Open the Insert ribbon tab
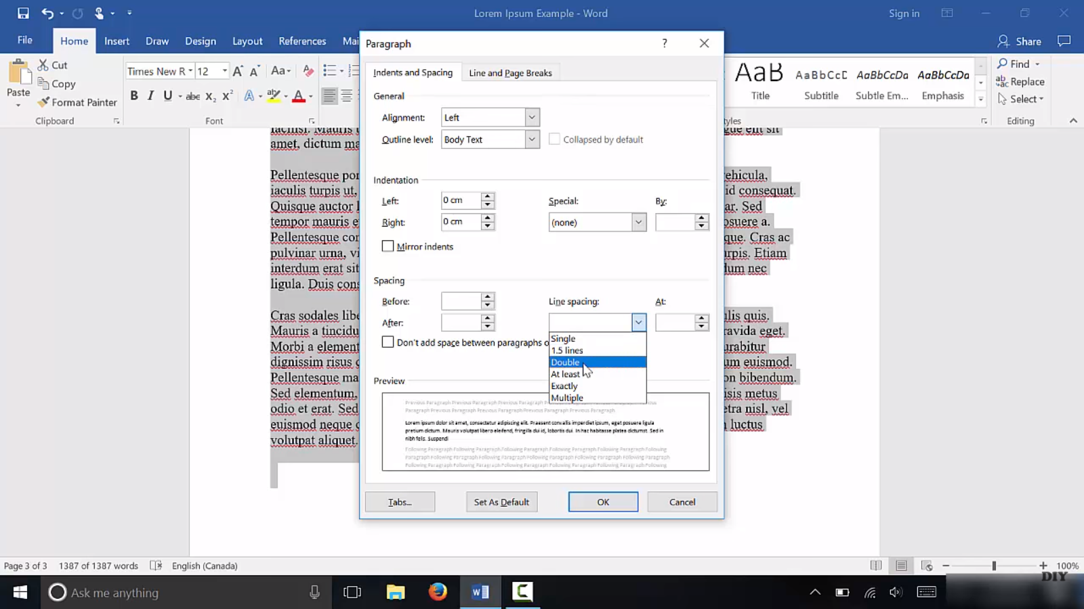 click(117, 41)
